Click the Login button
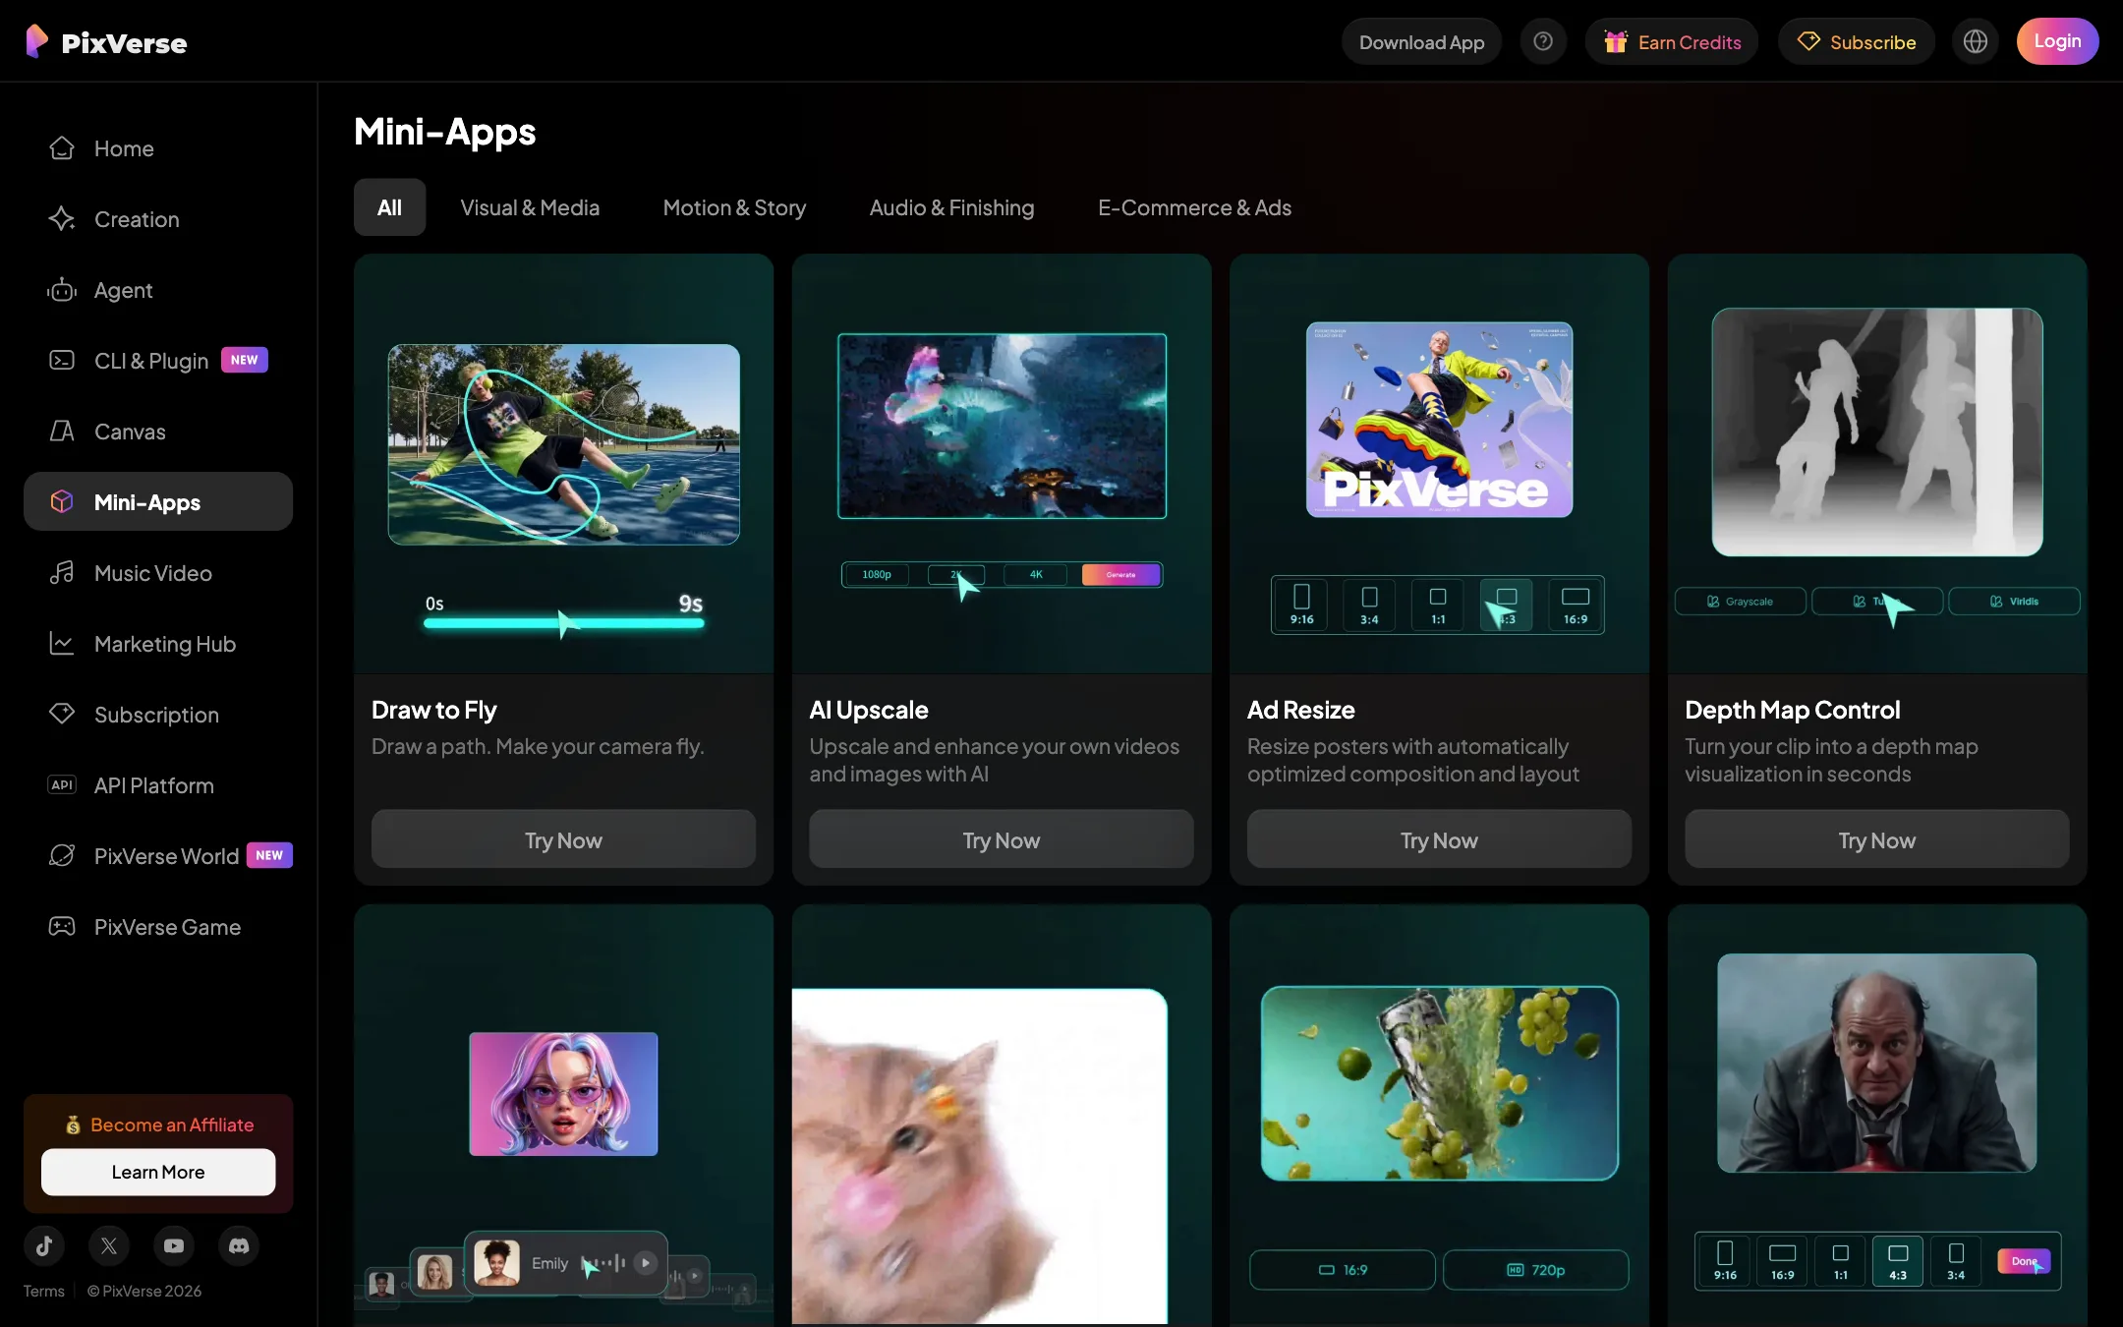This screenshot has width=2123, height=1327. pos(2057,41)
